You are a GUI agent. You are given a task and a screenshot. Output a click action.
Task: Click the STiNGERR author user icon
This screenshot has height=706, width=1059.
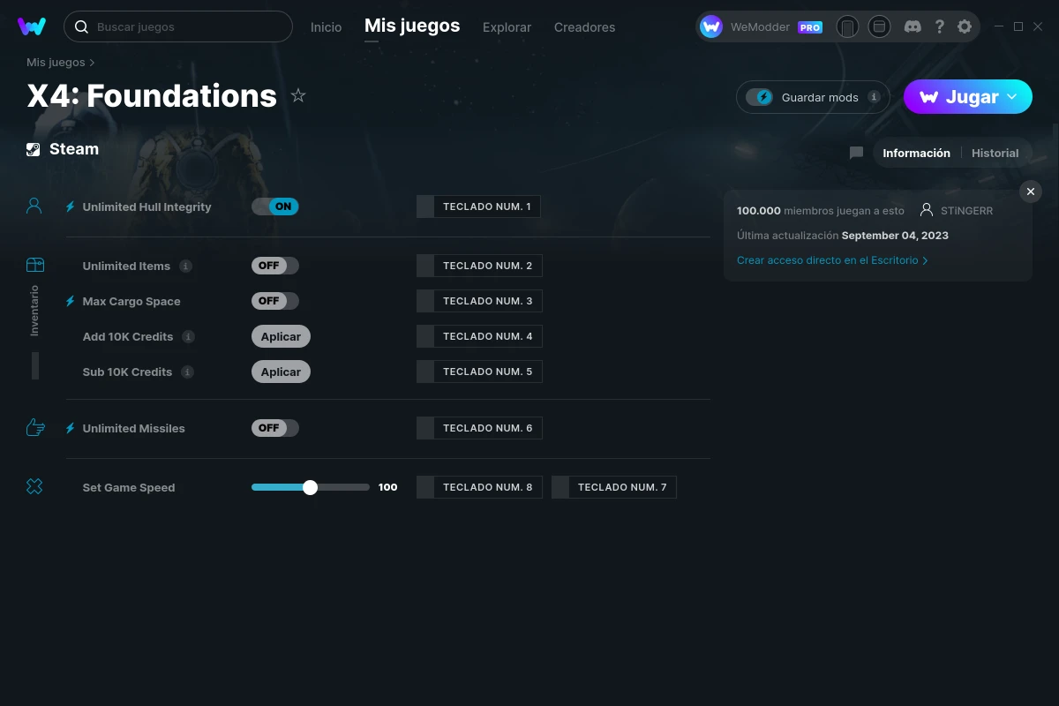(x=927, y=211)
